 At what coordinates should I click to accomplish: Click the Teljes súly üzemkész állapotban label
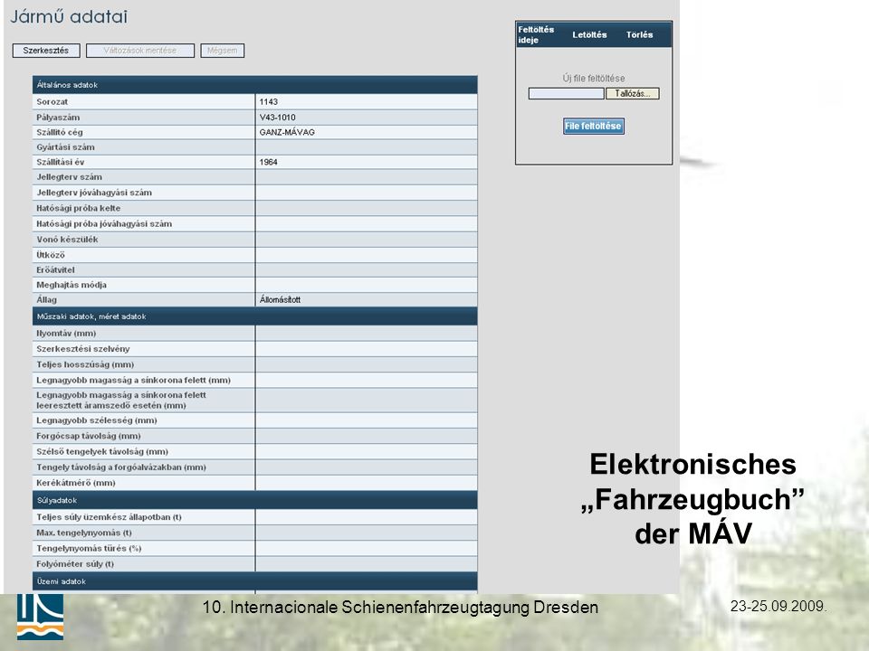click(110, 517)
